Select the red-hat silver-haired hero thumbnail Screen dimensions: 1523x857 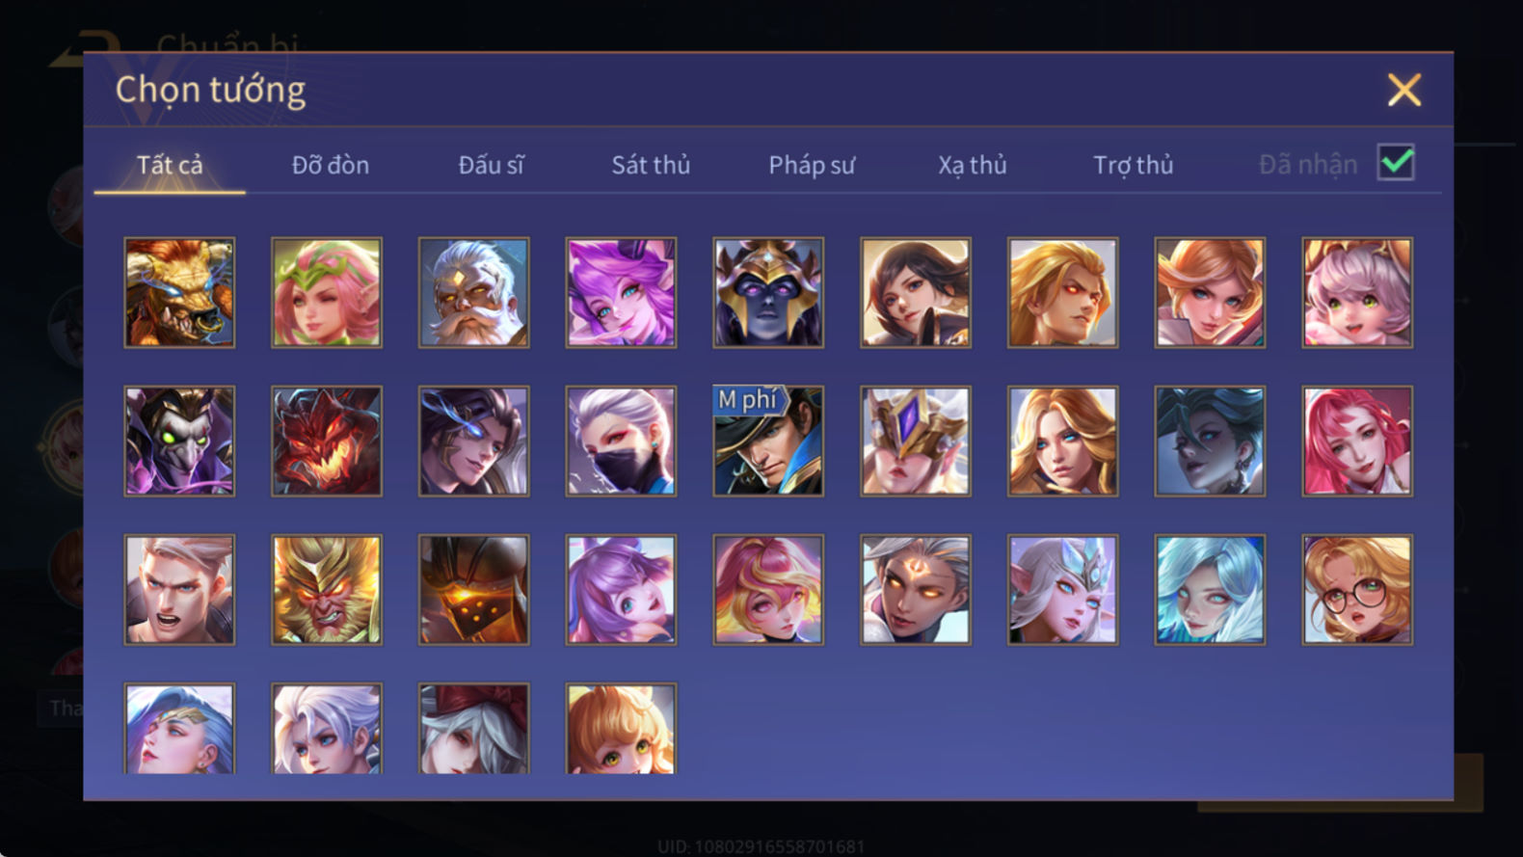pyautogui.click(x=473, y=728)
